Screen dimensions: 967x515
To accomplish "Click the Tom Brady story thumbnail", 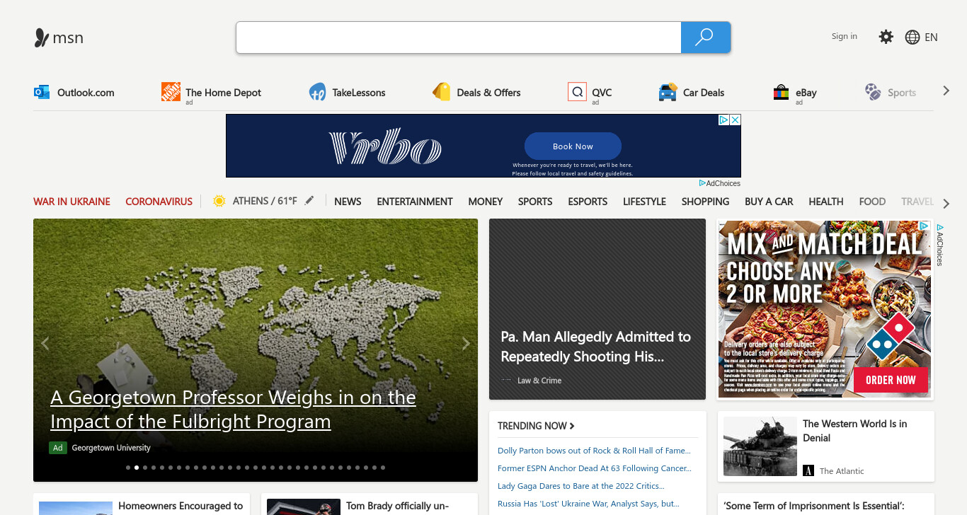I will tap(304, 507).
